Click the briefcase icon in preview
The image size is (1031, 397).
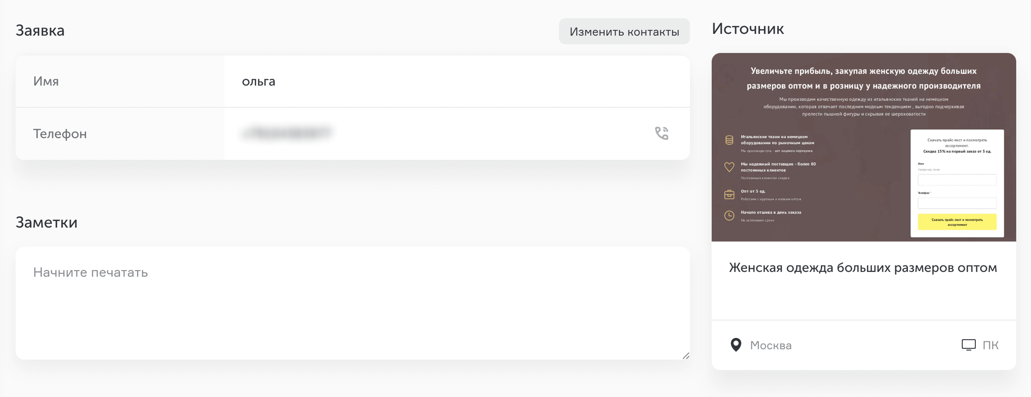729,195
